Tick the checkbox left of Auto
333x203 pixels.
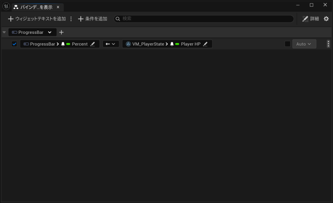[x=287, y=44]
